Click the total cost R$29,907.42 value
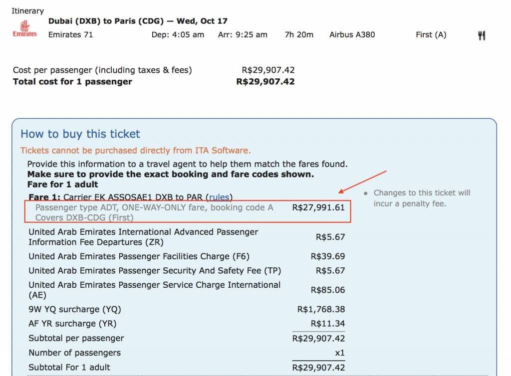Viewport: 511px width, 376px height. 265,82
